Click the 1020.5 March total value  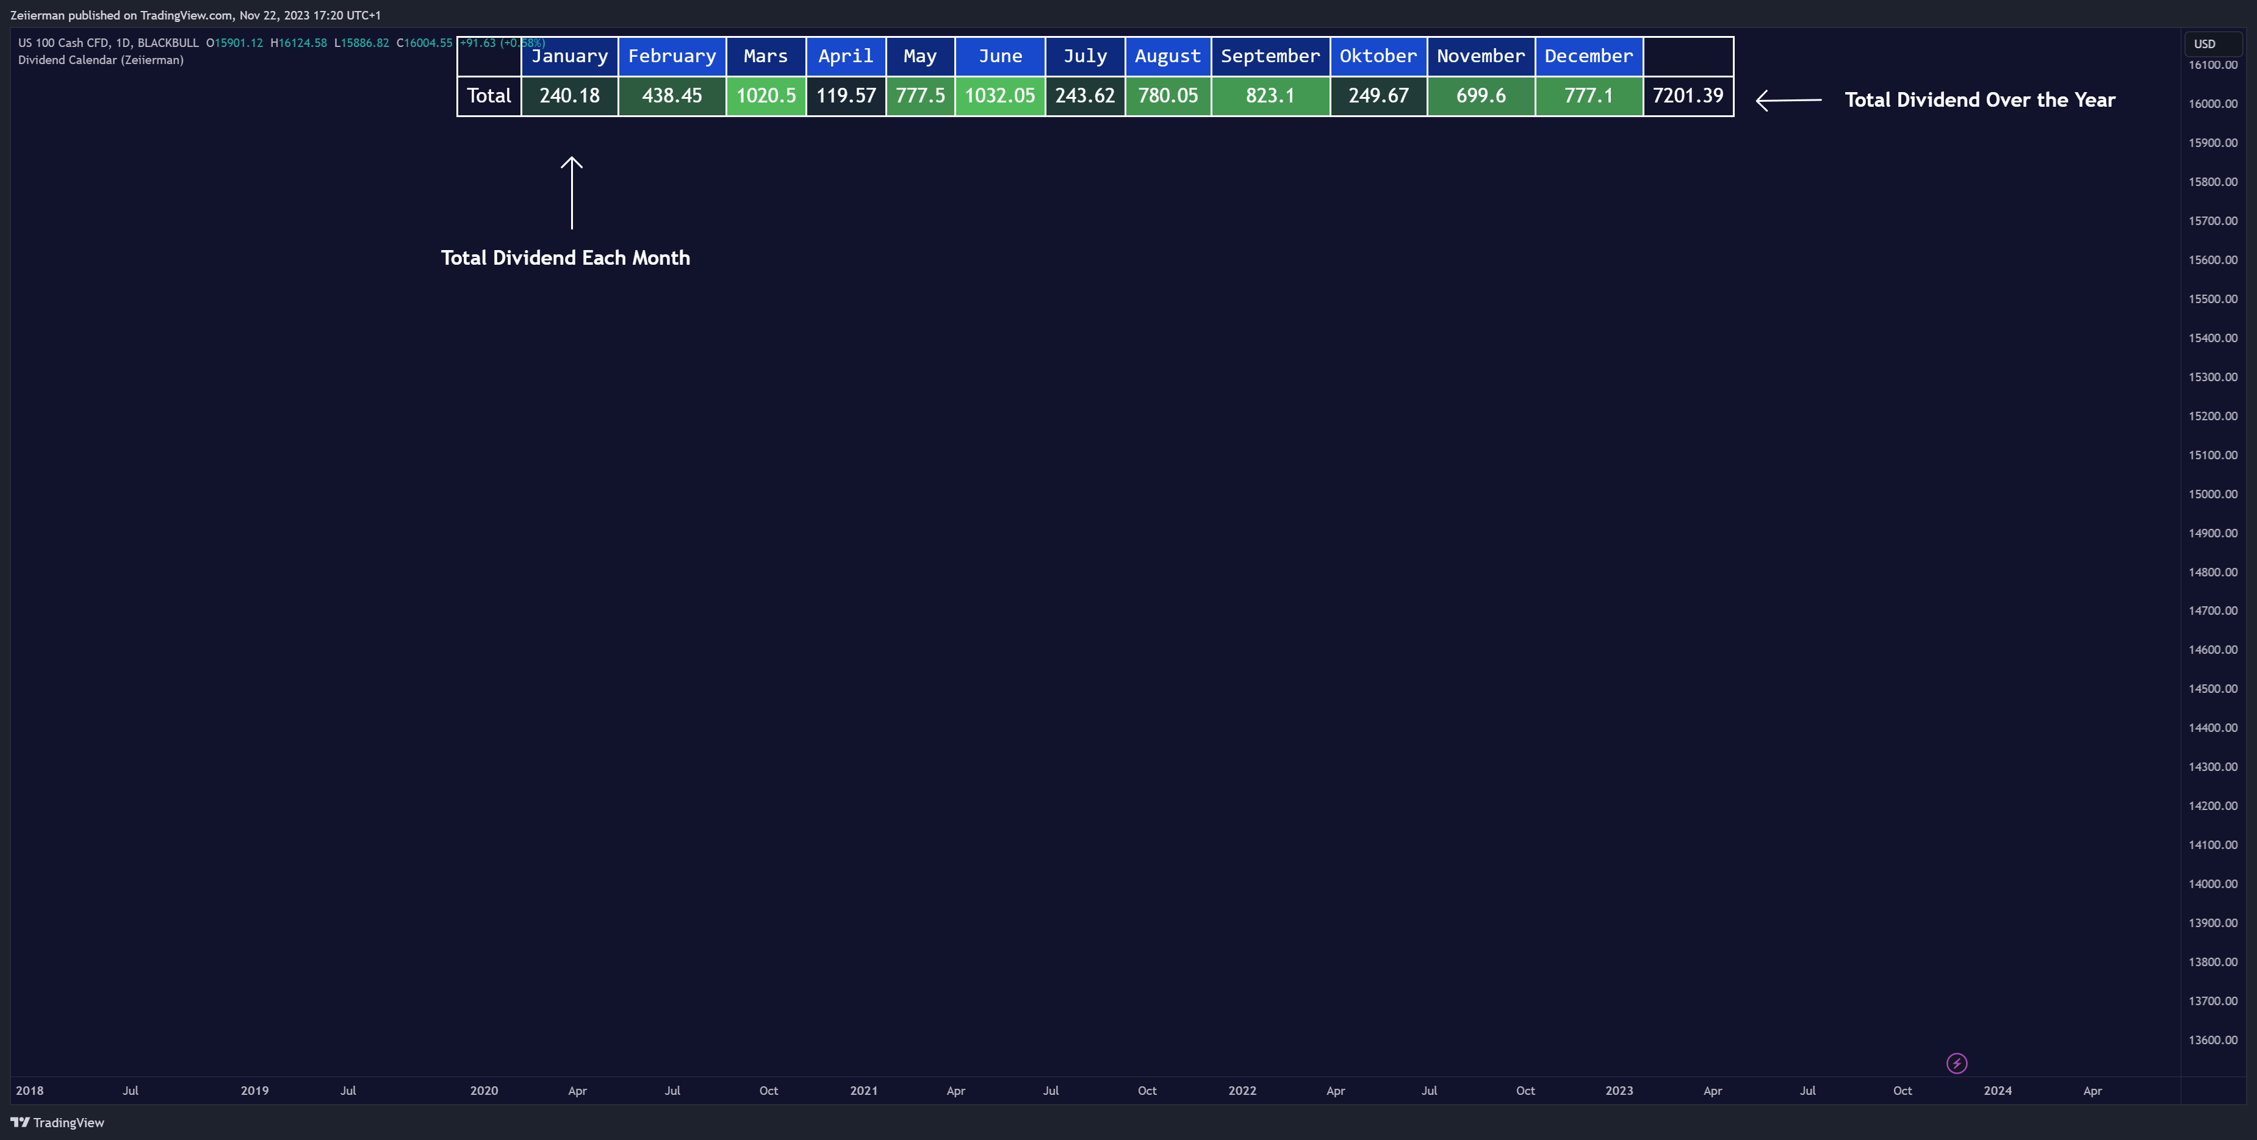tap(766, 95)
